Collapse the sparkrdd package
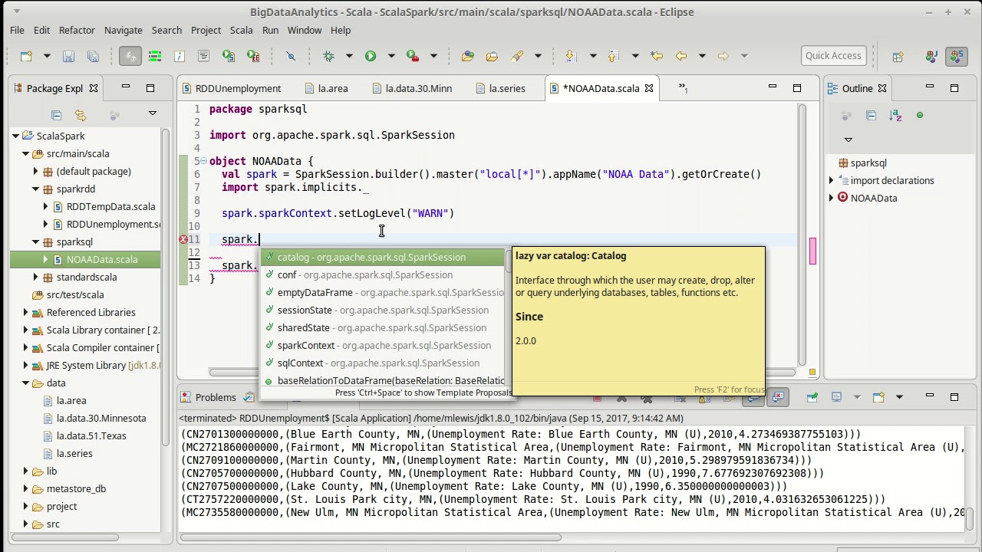982x552 pixels. click(35, 189)
